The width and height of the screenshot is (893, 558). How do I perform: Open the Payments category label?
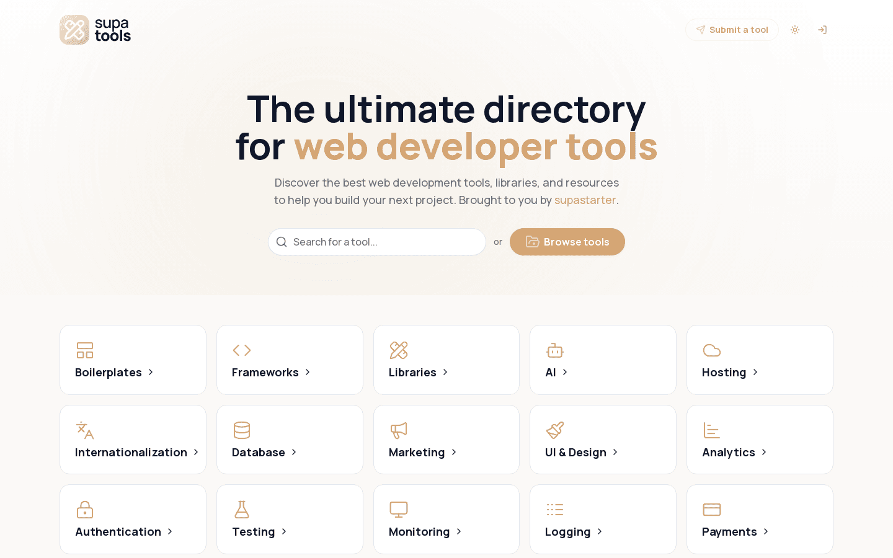[729, 532]
